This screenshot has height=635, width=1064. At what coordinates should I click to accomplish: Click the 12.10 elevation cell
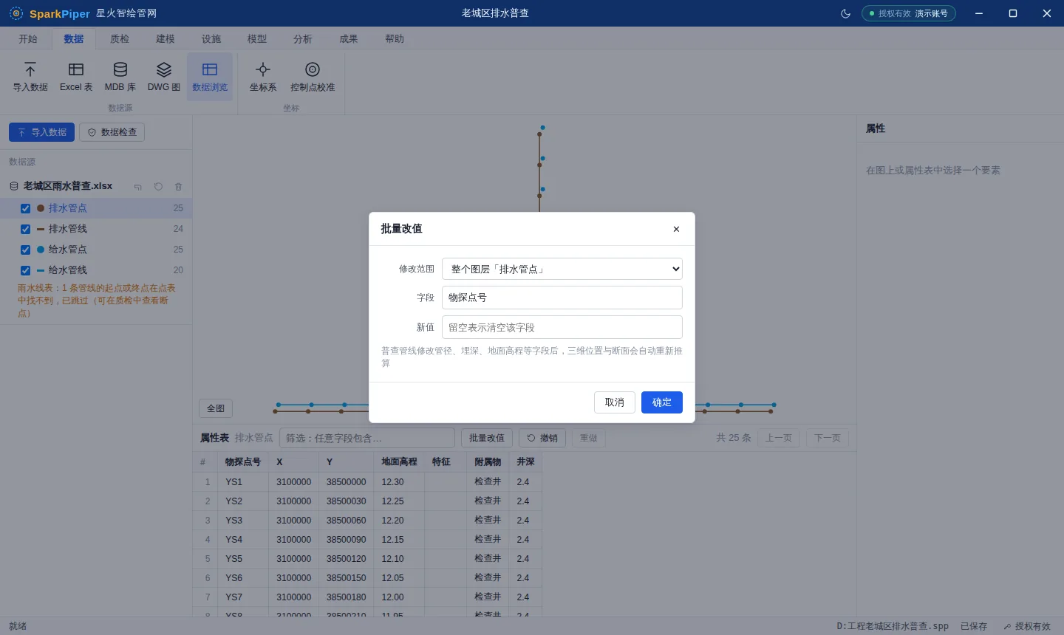[x=400, y=559]
